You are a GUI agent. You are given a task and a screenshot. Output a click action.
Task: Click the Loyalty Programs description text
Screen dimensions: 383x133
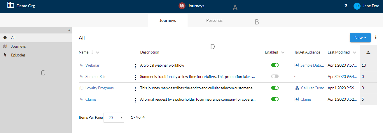198,88
